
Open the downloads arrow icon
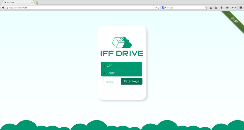(x=221, y=8)
